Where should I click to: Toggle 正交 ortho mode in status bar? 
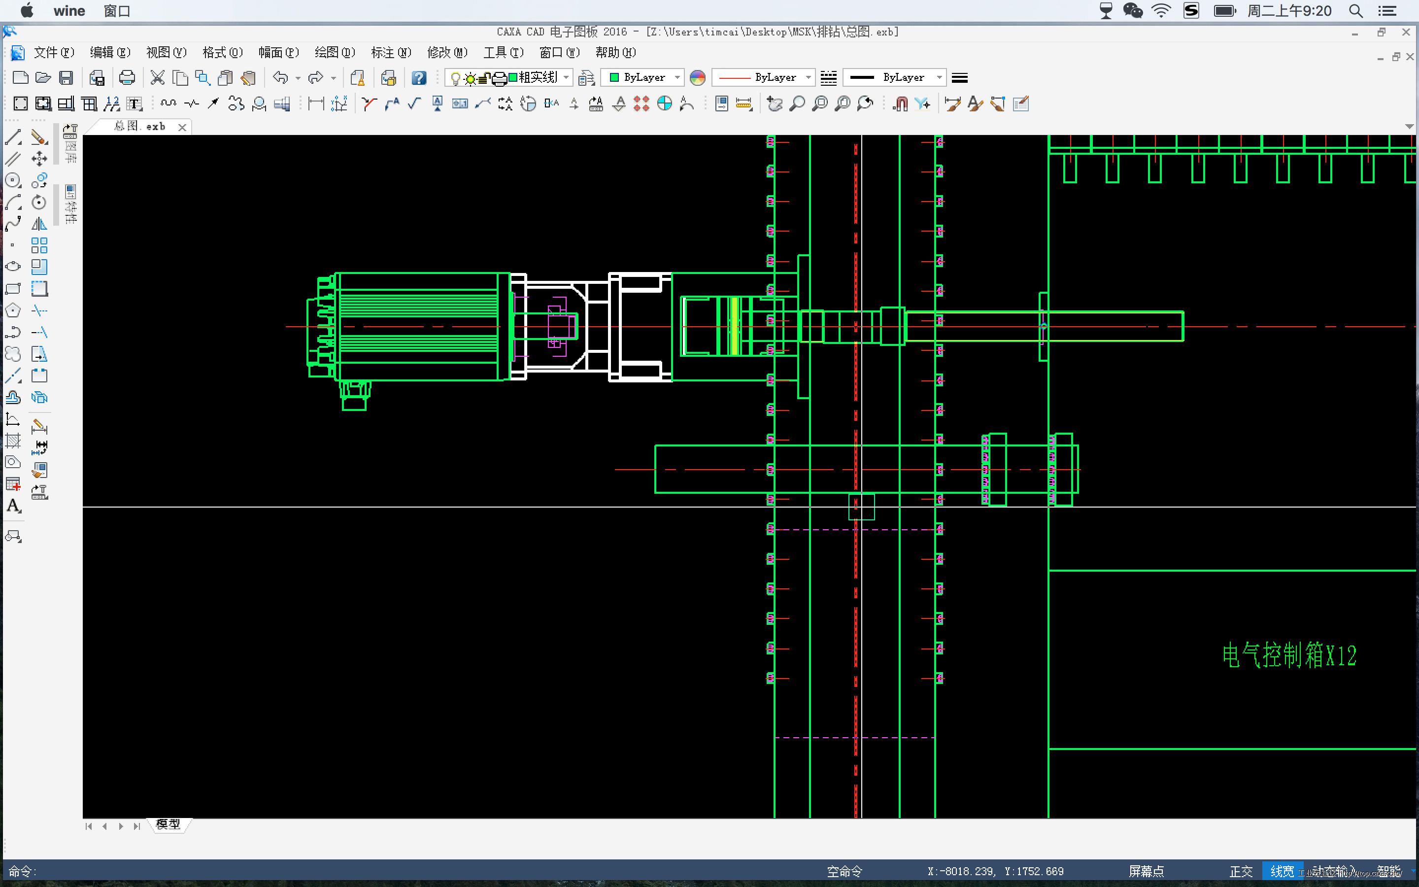tap(1240, 871)
